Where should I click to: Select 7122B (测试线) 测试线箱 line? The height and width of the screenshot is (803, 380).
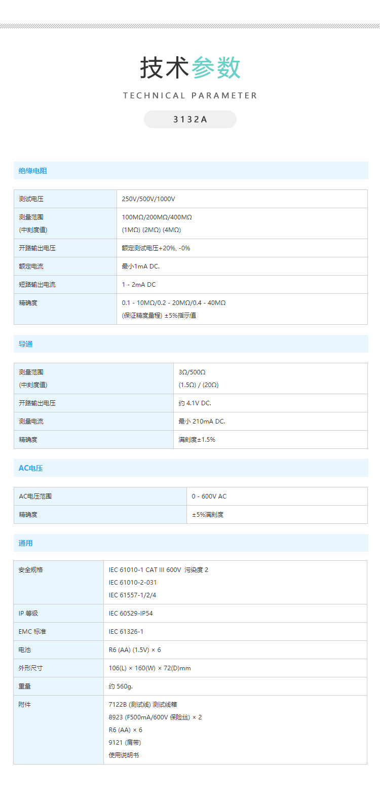[x=143, y=705]
